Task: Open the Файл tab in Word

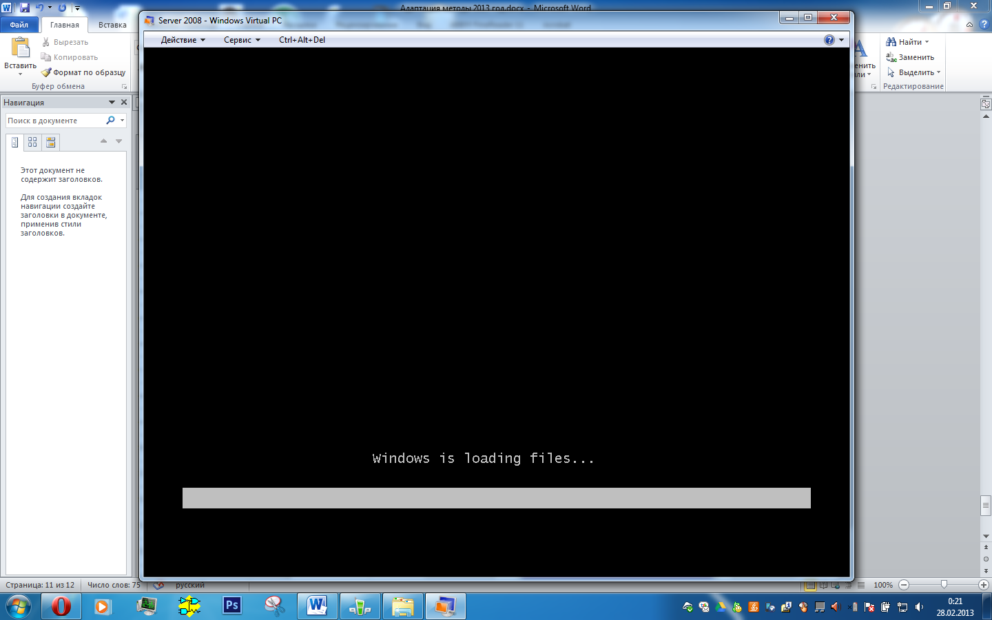Action: [x=19, y=25]
